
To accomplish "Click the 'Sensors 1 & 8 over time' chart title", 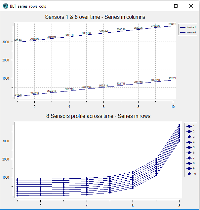I will pyautogui.click(x=95, y=17).
